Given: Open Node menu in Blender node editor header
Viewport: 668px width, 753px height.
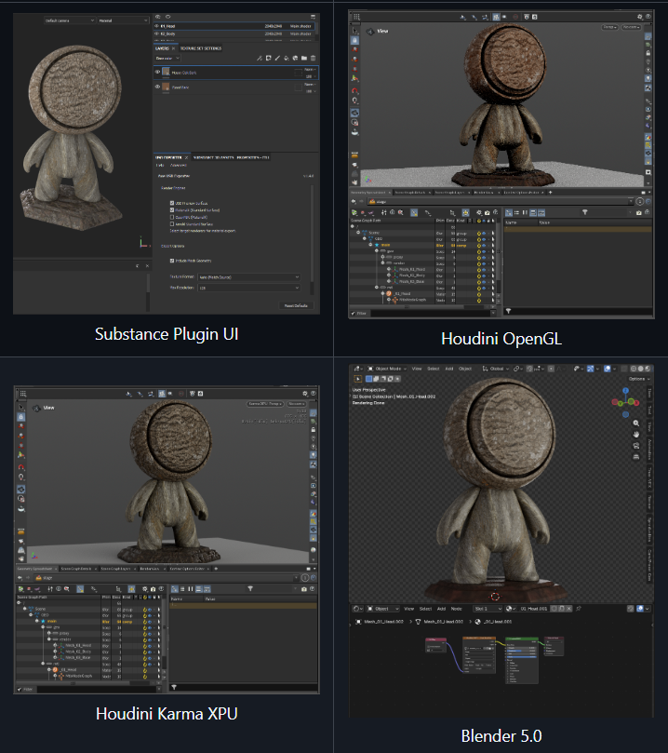Looking at the screenshot, I should pyautogui.click(x=457, y=609).
